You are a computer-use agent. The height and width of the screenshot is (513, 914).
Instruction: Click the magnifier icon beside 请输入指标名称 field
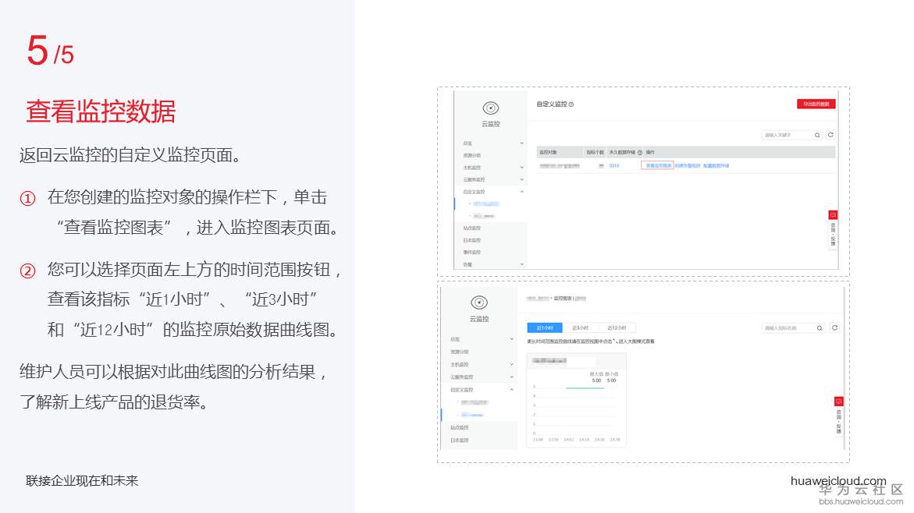[x=820, y=327]
